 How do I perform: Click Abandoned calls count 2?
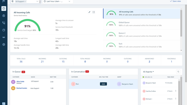click(x=149, y=62)
